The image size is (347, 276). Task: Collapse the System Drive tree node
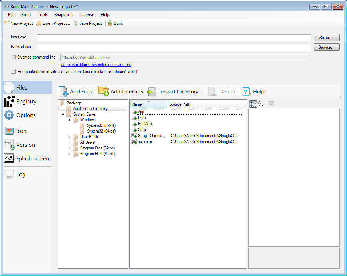coord(63,114)
